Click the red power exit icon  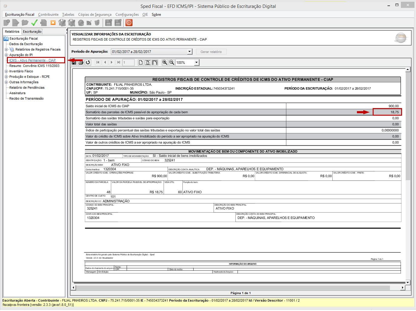pyautogui.click(x=129, y=23)
